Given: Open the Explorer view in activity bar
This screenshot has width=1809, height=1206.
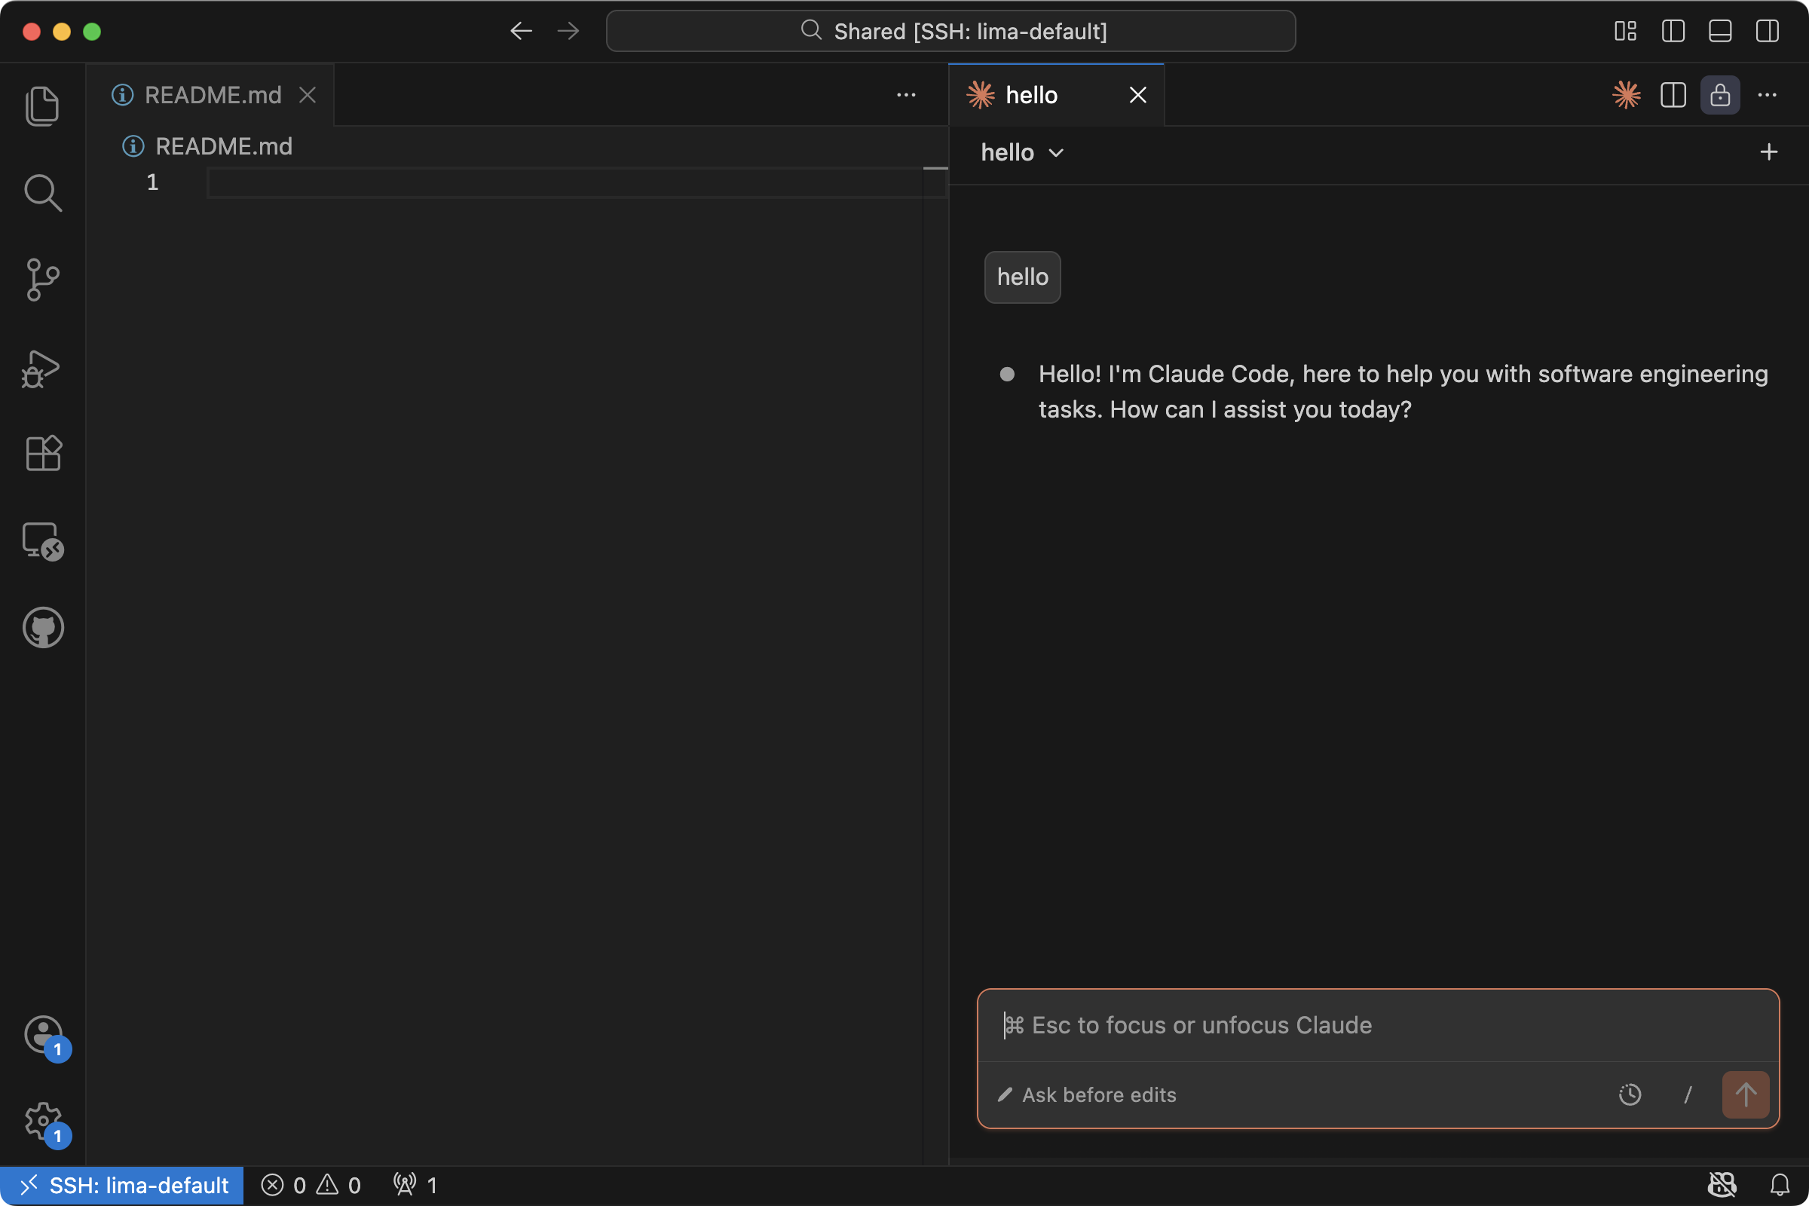Looking at the screenshot, I should pos(42,106).
